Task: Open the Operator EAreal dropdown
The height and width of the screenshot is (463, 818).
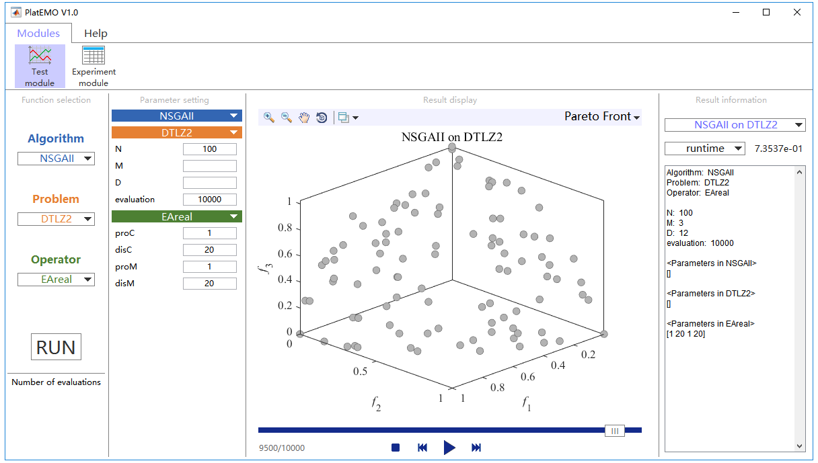Action: [x=56, y=280]
